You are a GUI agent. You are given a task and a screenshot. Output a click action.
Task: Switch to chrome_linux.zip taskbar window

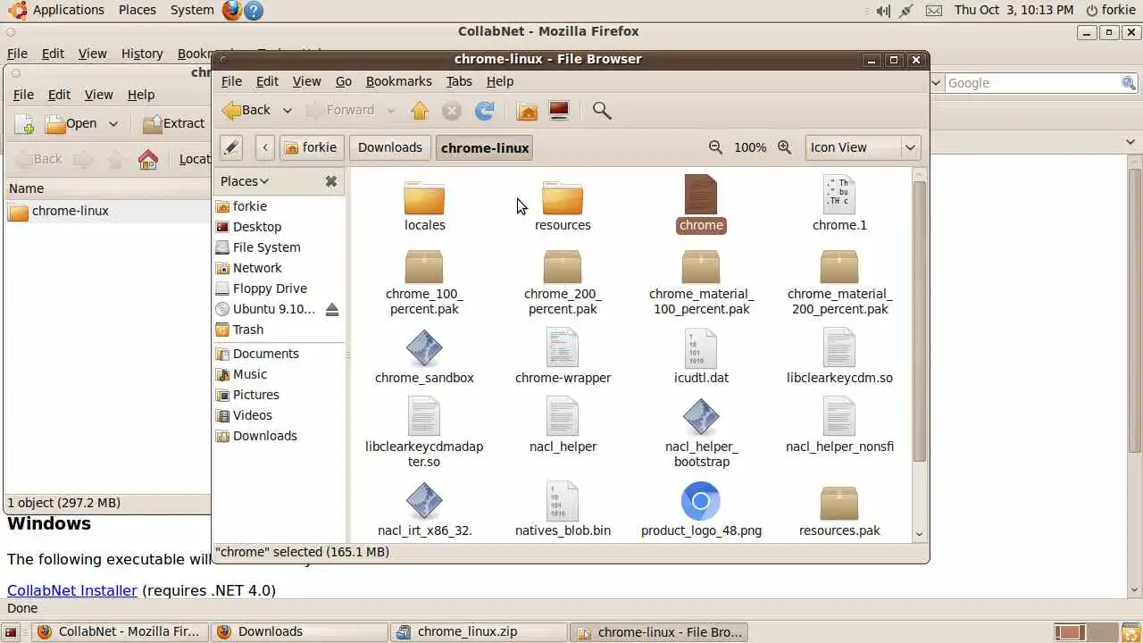[x=478, y=631]
